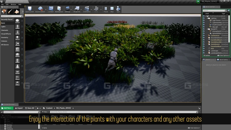The height and width of the screenshot is (130, 231).
Task: Open the Help menu
Action: (20, 4)
